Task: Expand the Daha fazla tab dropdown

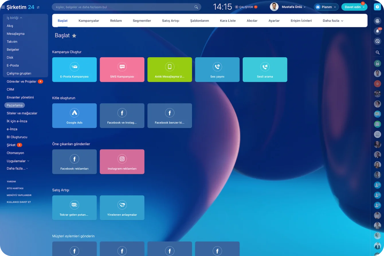Action: pos(333,21)
